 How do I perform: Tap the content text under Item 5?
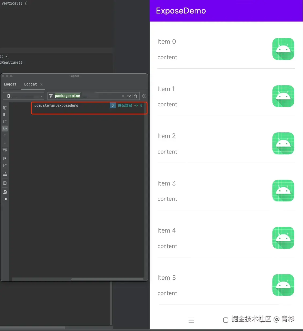click(x=167, y=293)
